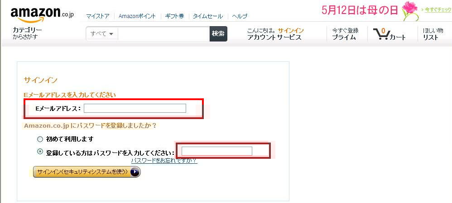
Task: Click the 検索 search button
Action: pos(218,33)
